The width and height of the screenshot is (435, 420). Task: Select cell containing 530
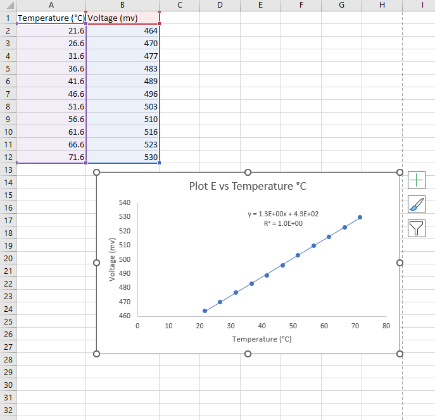[x=123, y=157]
